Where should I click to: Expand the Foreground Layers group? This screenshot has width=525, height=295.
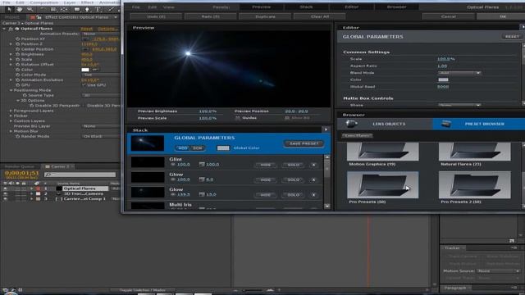point(11,111)
